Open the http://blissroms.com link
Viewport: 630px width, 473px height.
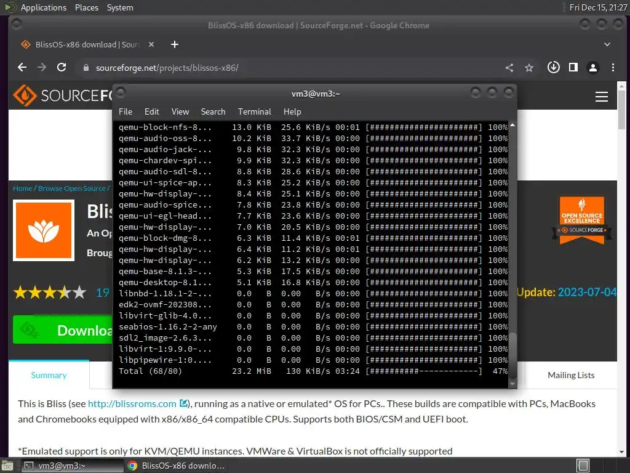(132, 404)
